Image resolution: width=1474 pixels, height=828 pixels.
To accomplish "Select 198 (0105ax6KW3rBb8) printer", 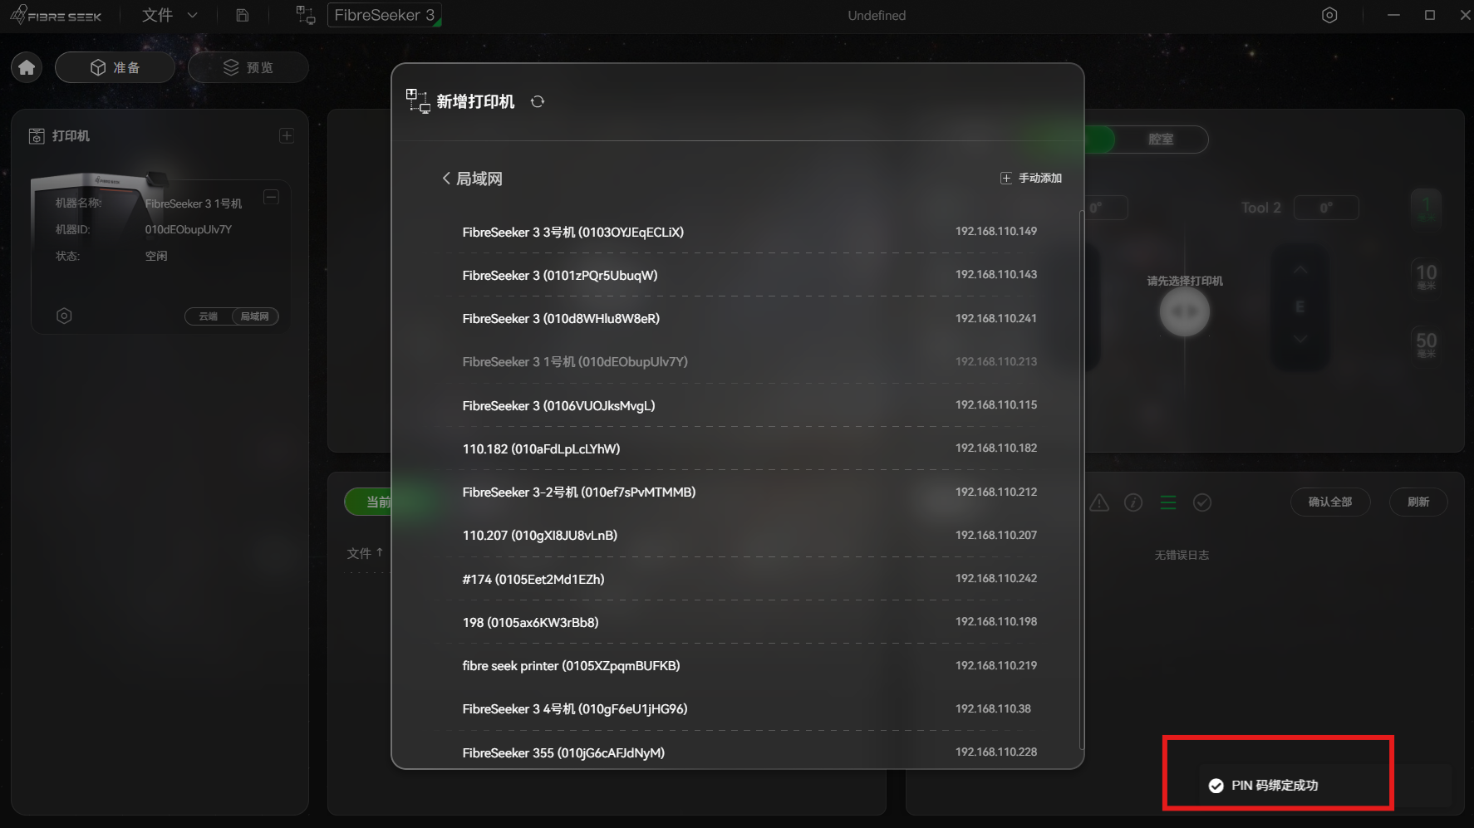I will [749, 622].
